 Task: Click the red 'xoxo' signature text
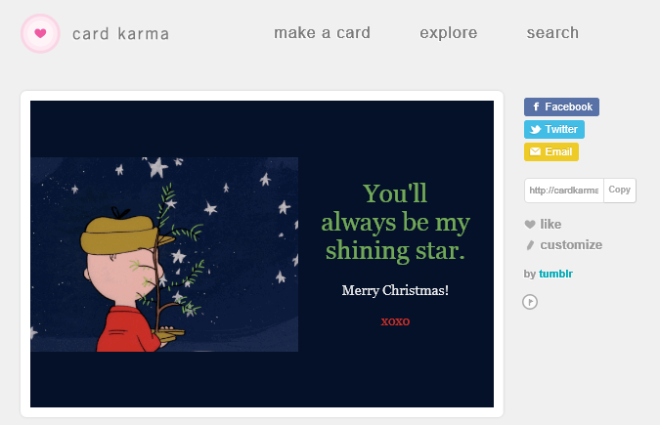395,320
